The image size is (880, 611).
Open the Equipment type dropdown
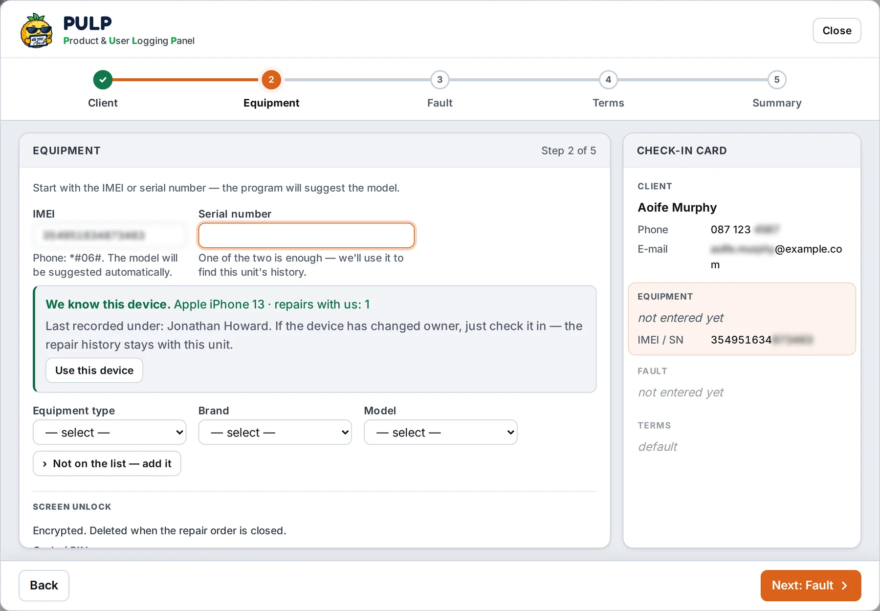pos(110,432)
